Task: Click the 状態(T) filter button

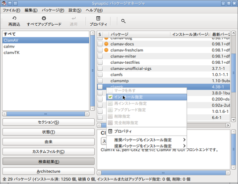Action: pyautogui.click(x=49, y=132)
